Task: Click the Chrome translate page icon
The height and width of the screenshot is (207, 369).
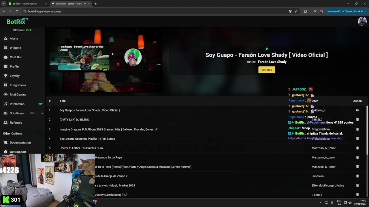Action: [x=290, y=11]
